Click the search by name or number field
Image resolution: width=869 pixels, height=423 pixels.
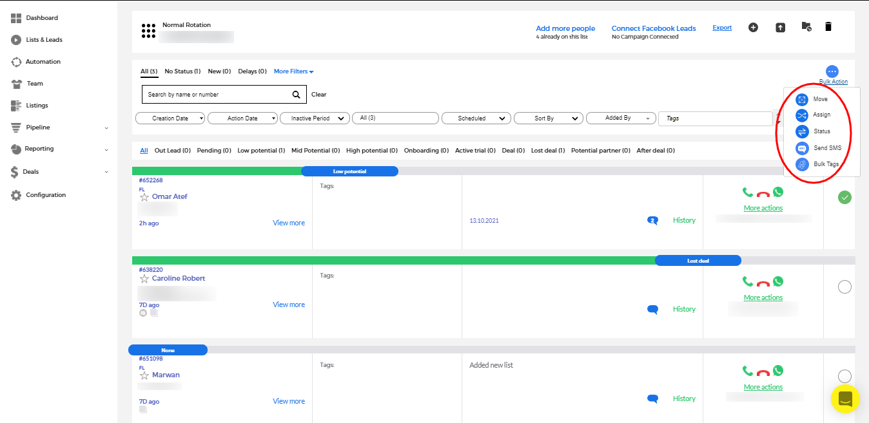tap(215, 95)
